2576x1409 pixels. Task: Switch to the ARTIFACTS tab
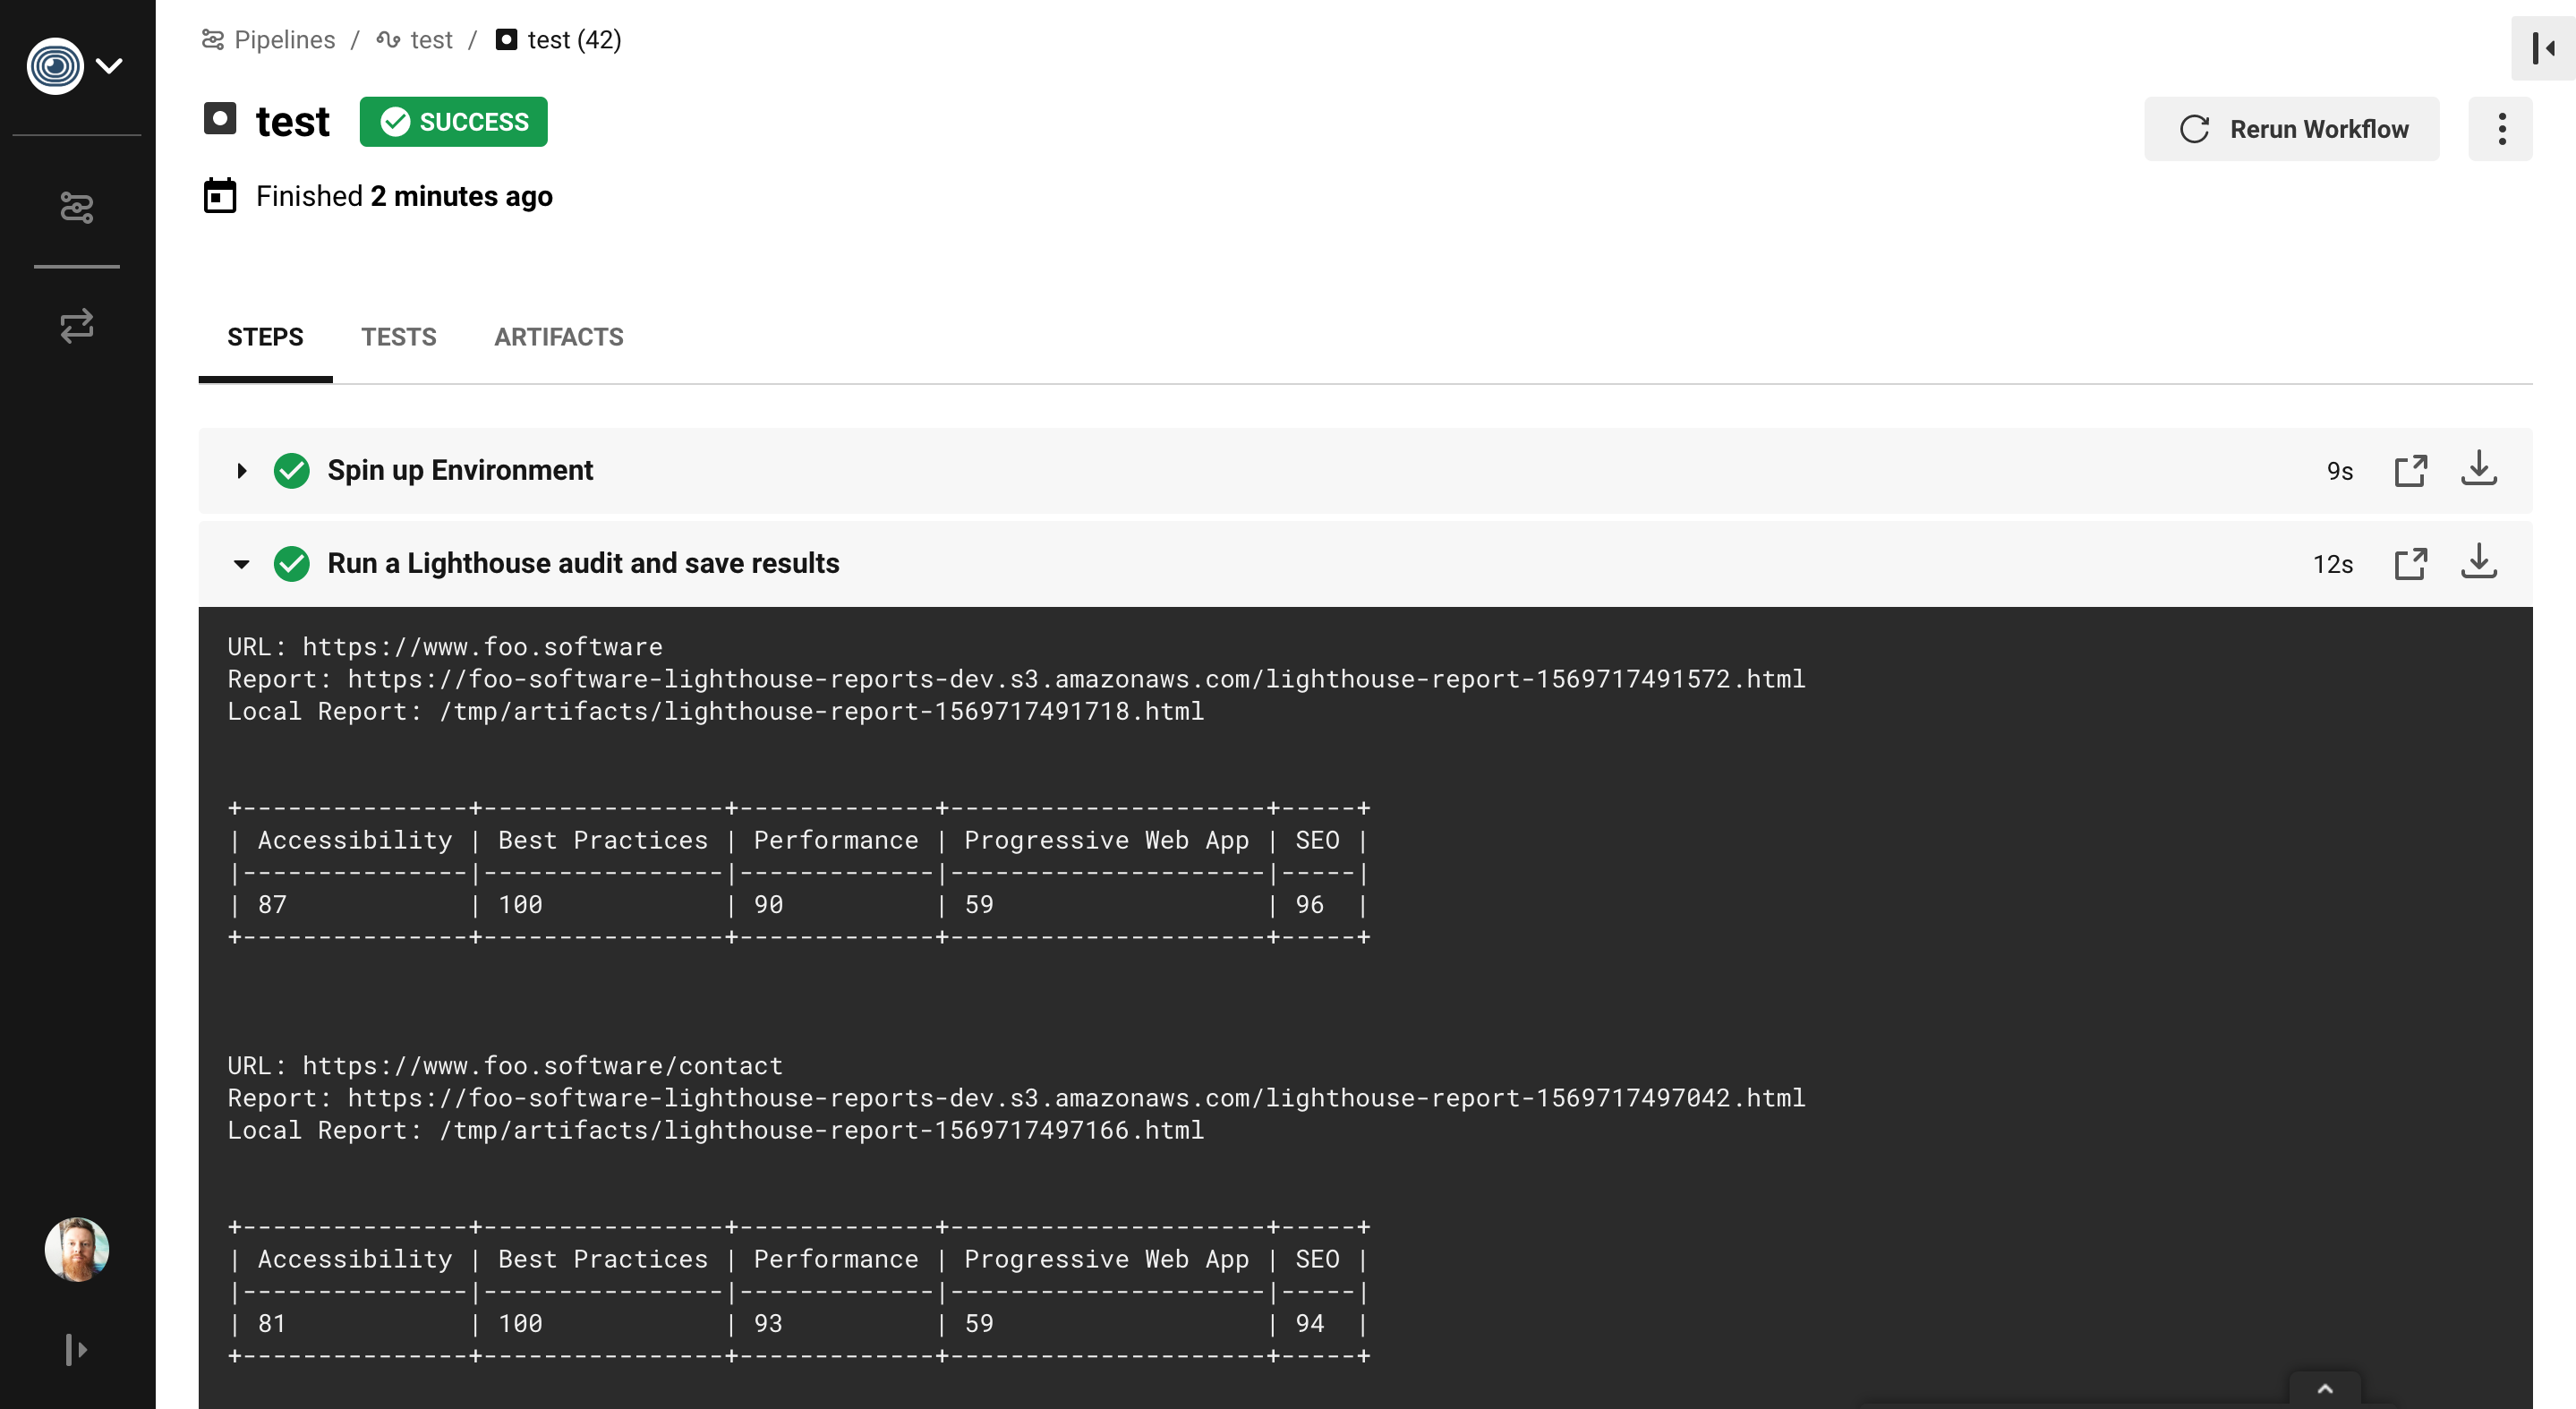(558, 337)
